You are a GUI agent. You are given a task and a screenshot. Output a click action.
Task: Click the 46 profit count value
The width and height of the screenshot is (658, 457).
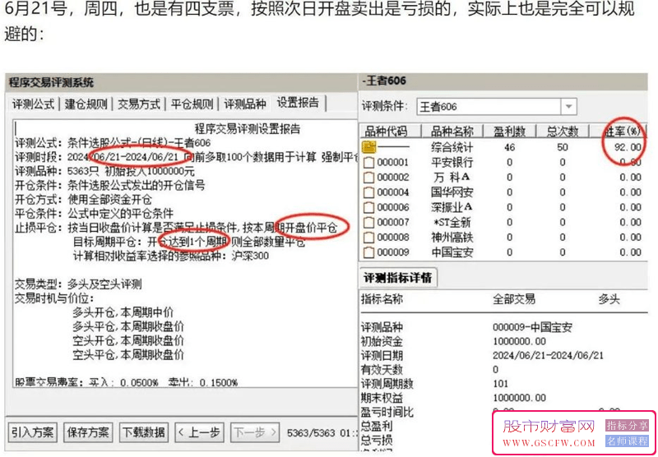coord(509,147)
